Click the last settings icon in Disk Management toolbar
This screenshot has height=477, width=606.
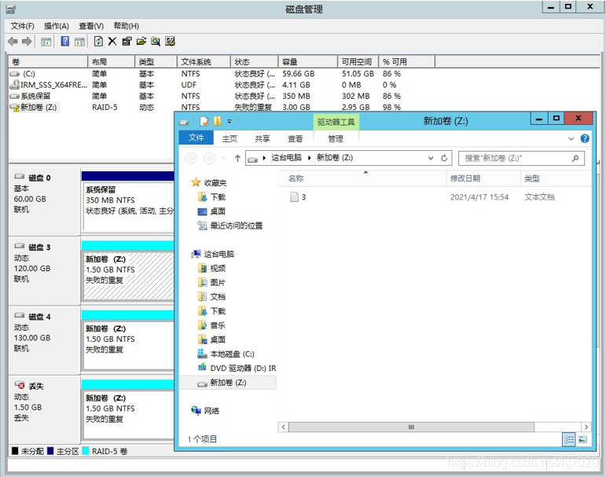(x=170, y=42)
